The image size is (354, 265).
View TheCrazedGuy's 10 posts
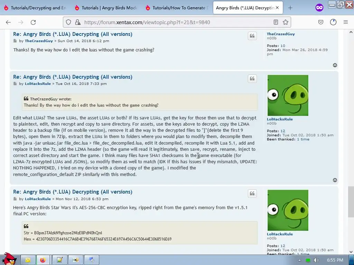point(283,46)
